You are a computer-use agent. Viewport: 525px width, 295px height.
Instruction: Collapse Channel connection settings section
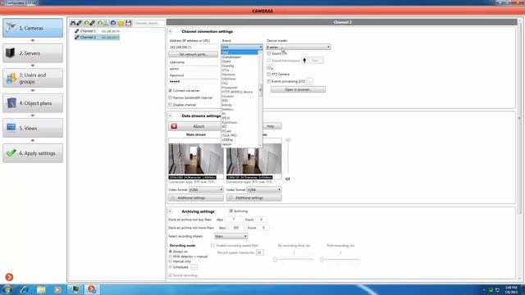(x=170, y=31)
